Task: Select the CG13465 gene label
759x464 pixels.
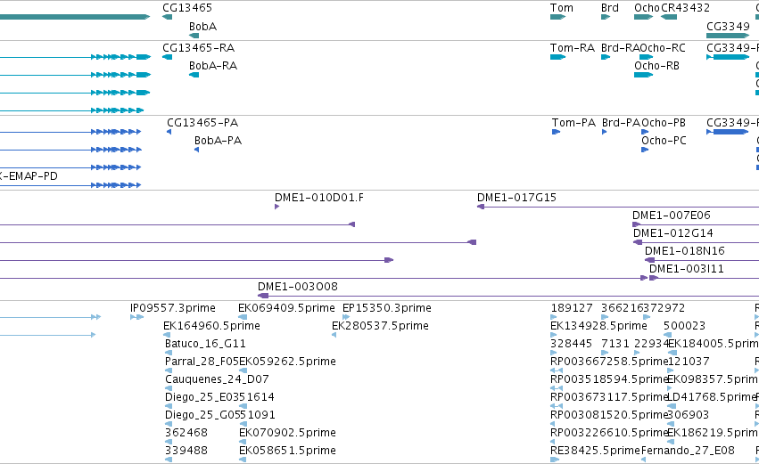Action: [186, 8]
